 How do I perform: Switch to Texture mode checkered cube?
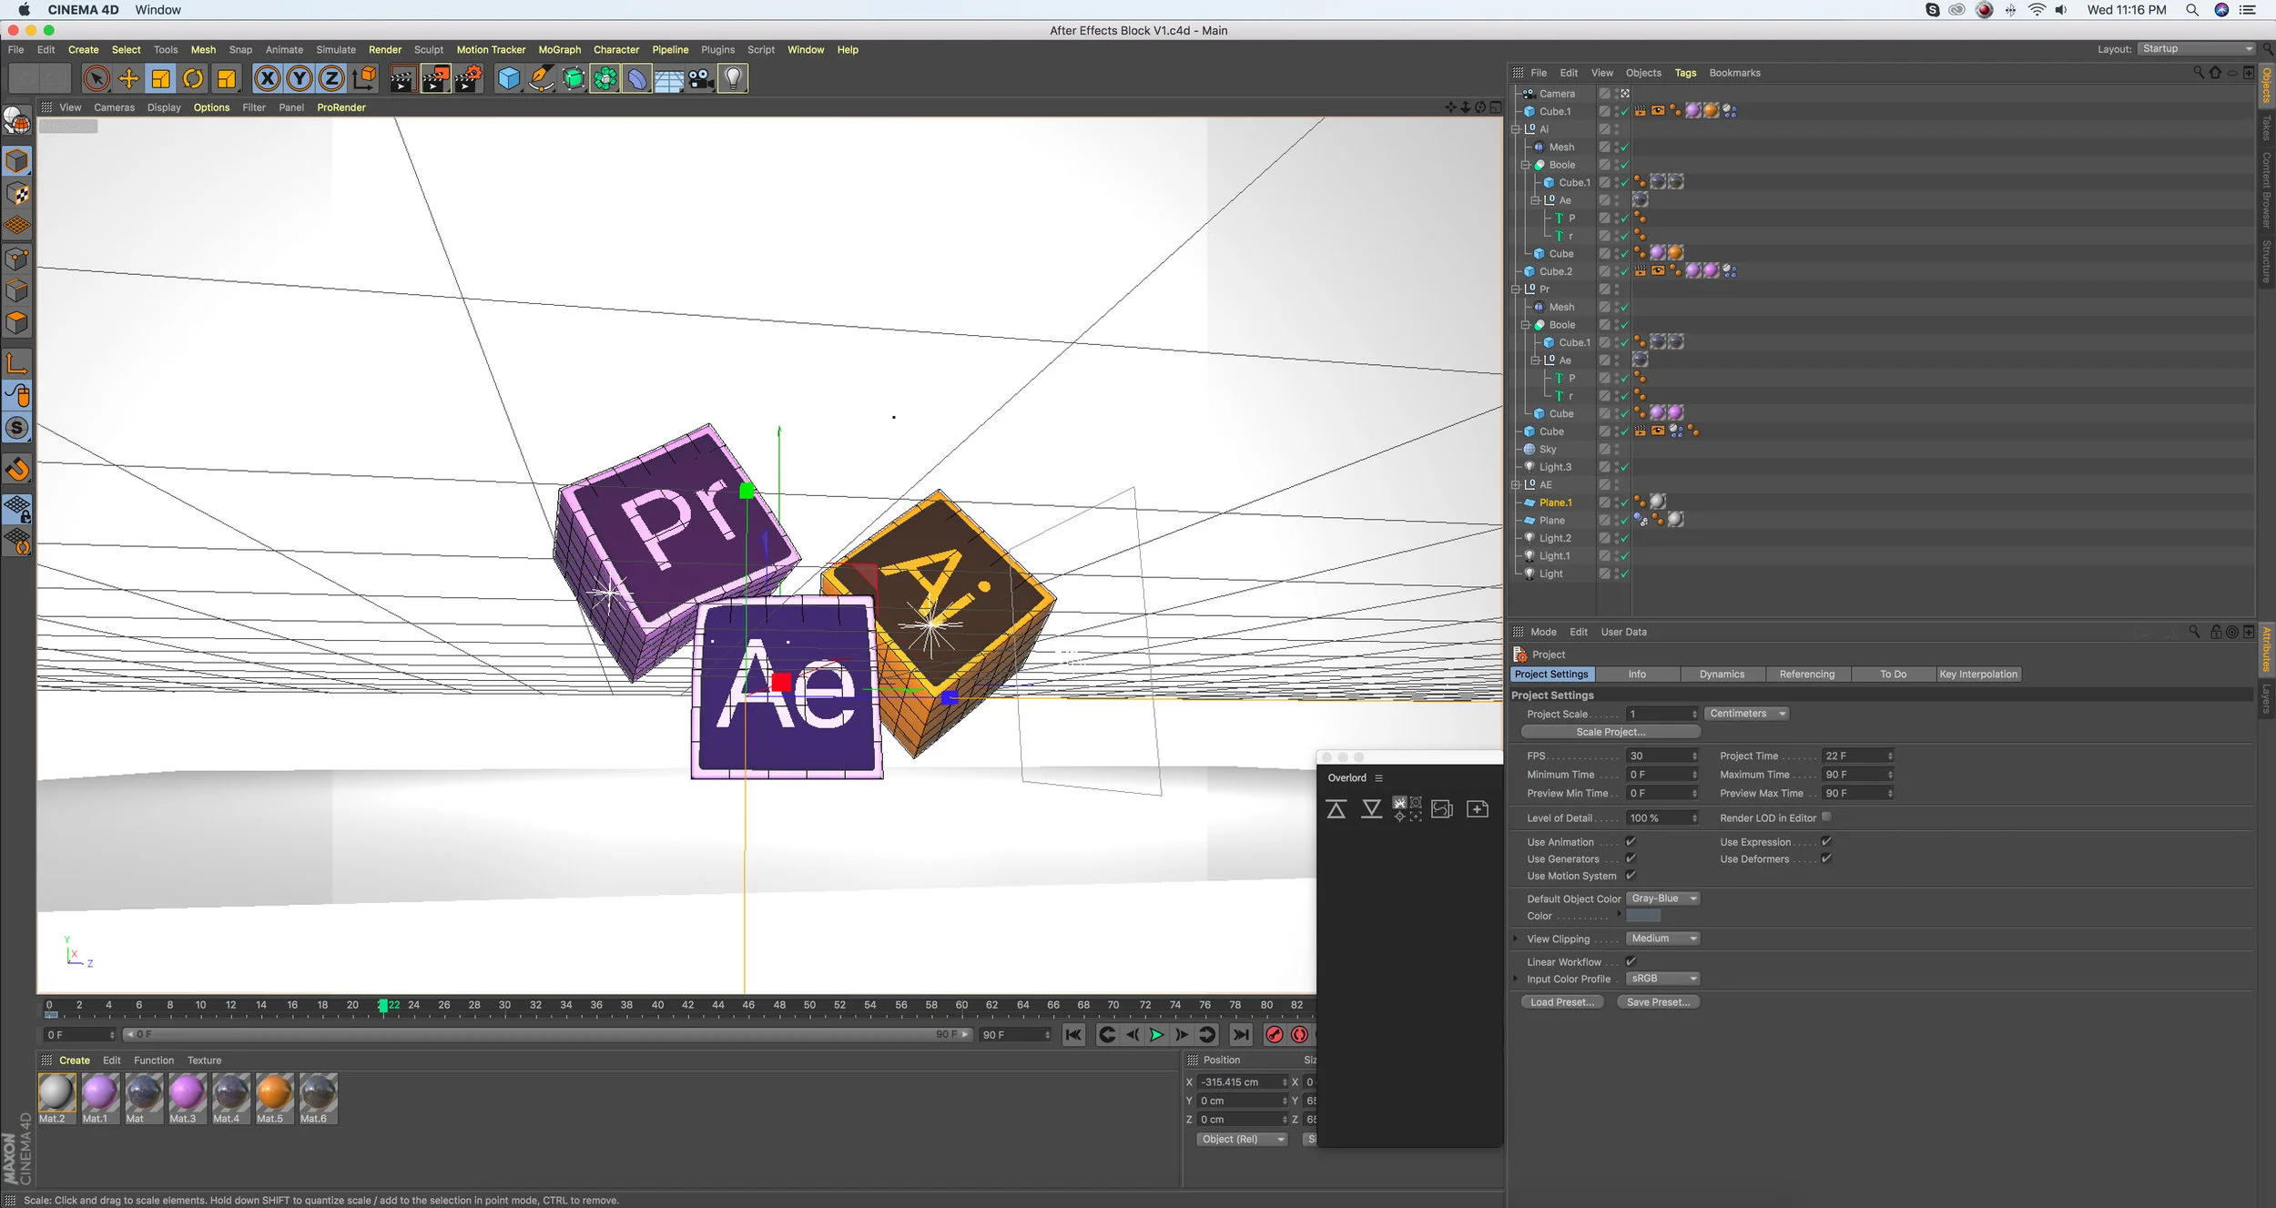click(17, 194)
